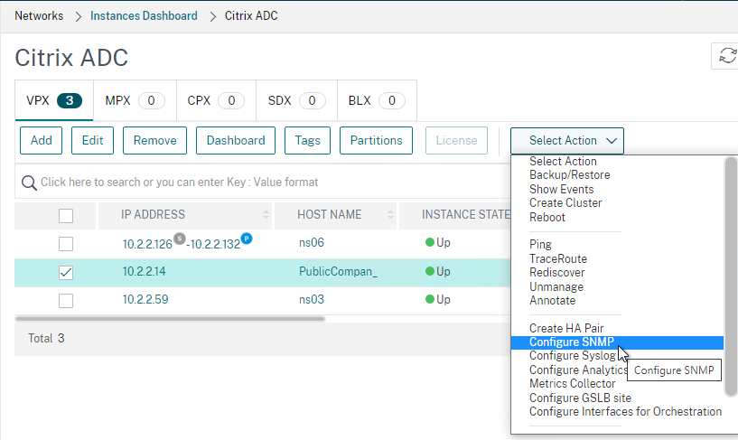The image size is (738, 440).
Task: Sort by IP ADDRESS column arrows
Action: pos(266,215)
